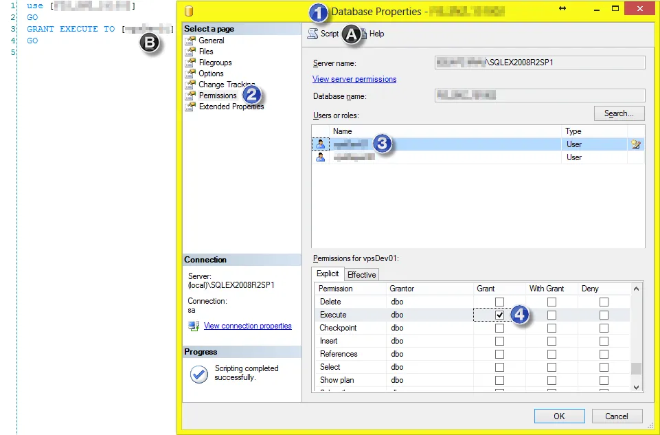Click the Search... button
The width and height of the screenshot is (660, 435).
click(619, 113)
